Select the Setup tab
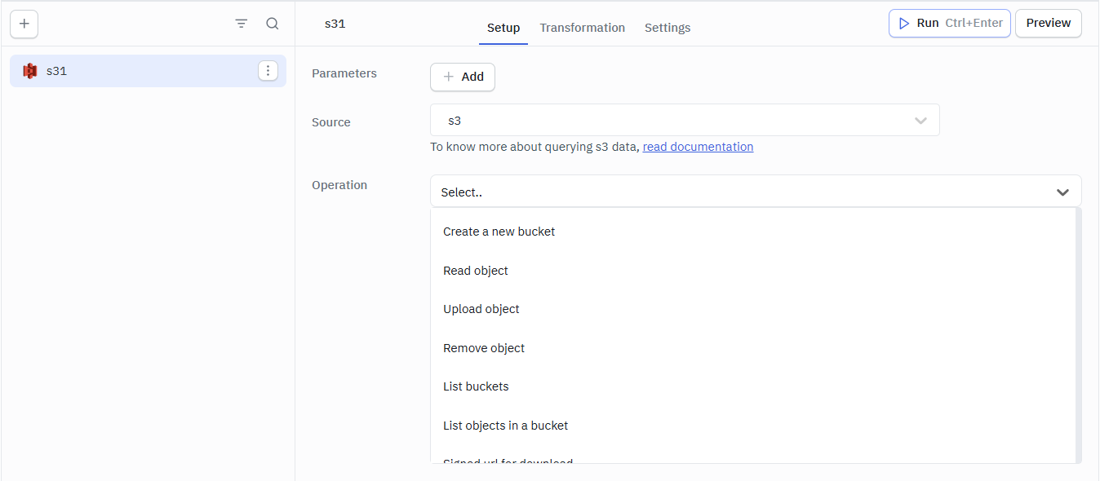 [503, 27]
